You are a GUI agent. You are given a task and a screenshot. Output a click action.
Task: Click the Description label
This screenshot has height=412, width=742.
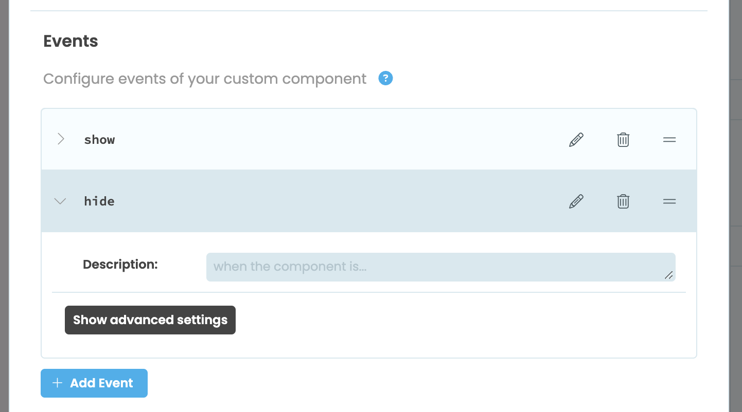pos(120,265)
